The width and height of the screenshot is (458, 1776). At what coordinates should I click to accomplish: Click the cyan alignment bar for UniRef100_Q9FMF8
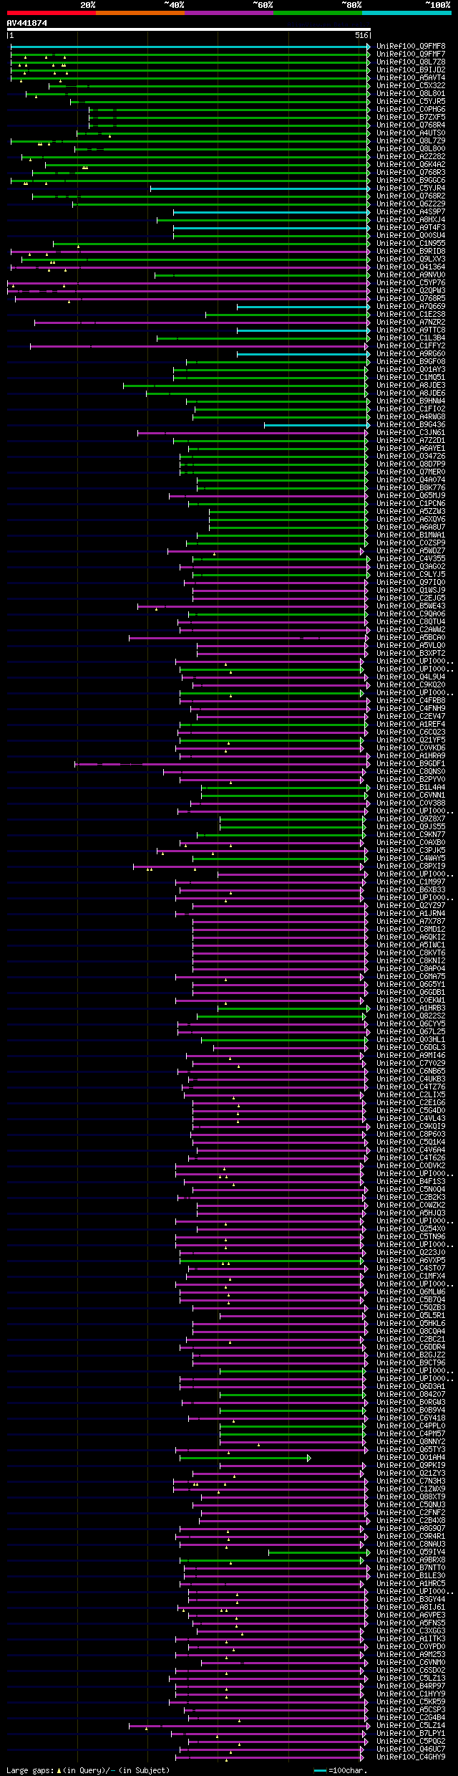189,47
